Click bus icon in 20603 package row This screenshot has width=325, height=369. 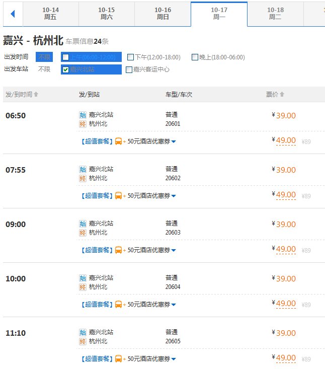point(118,250)
